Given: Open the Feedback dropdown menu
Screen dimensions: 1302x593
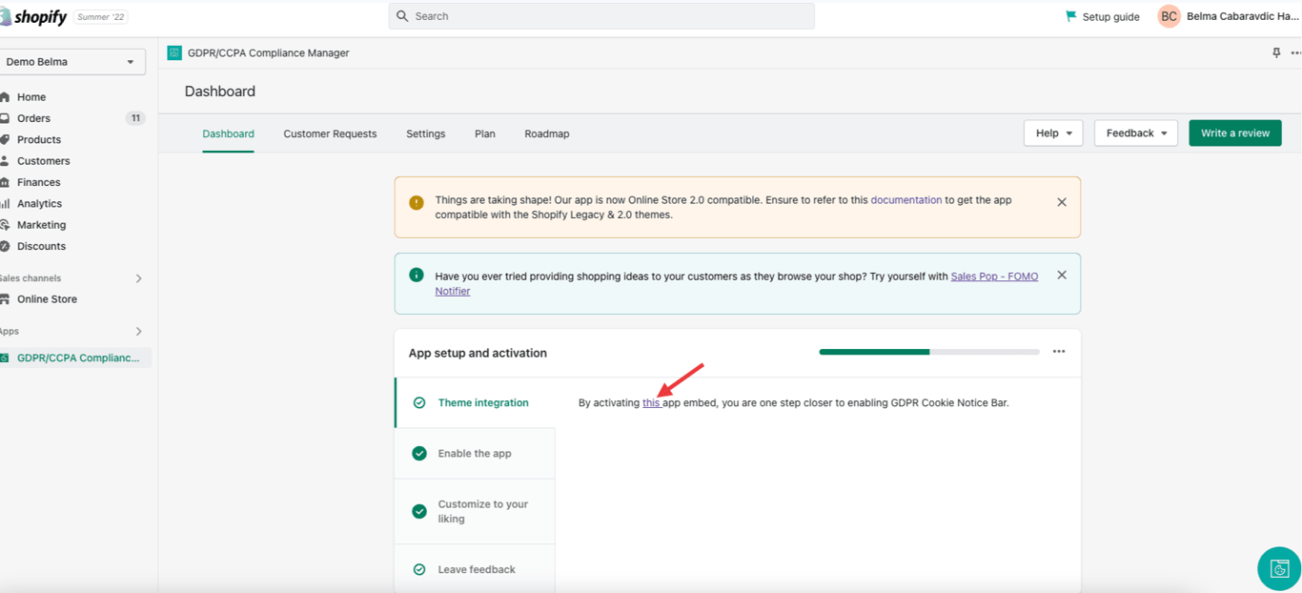Looking at the screenshot, I should click(1135, 133).
